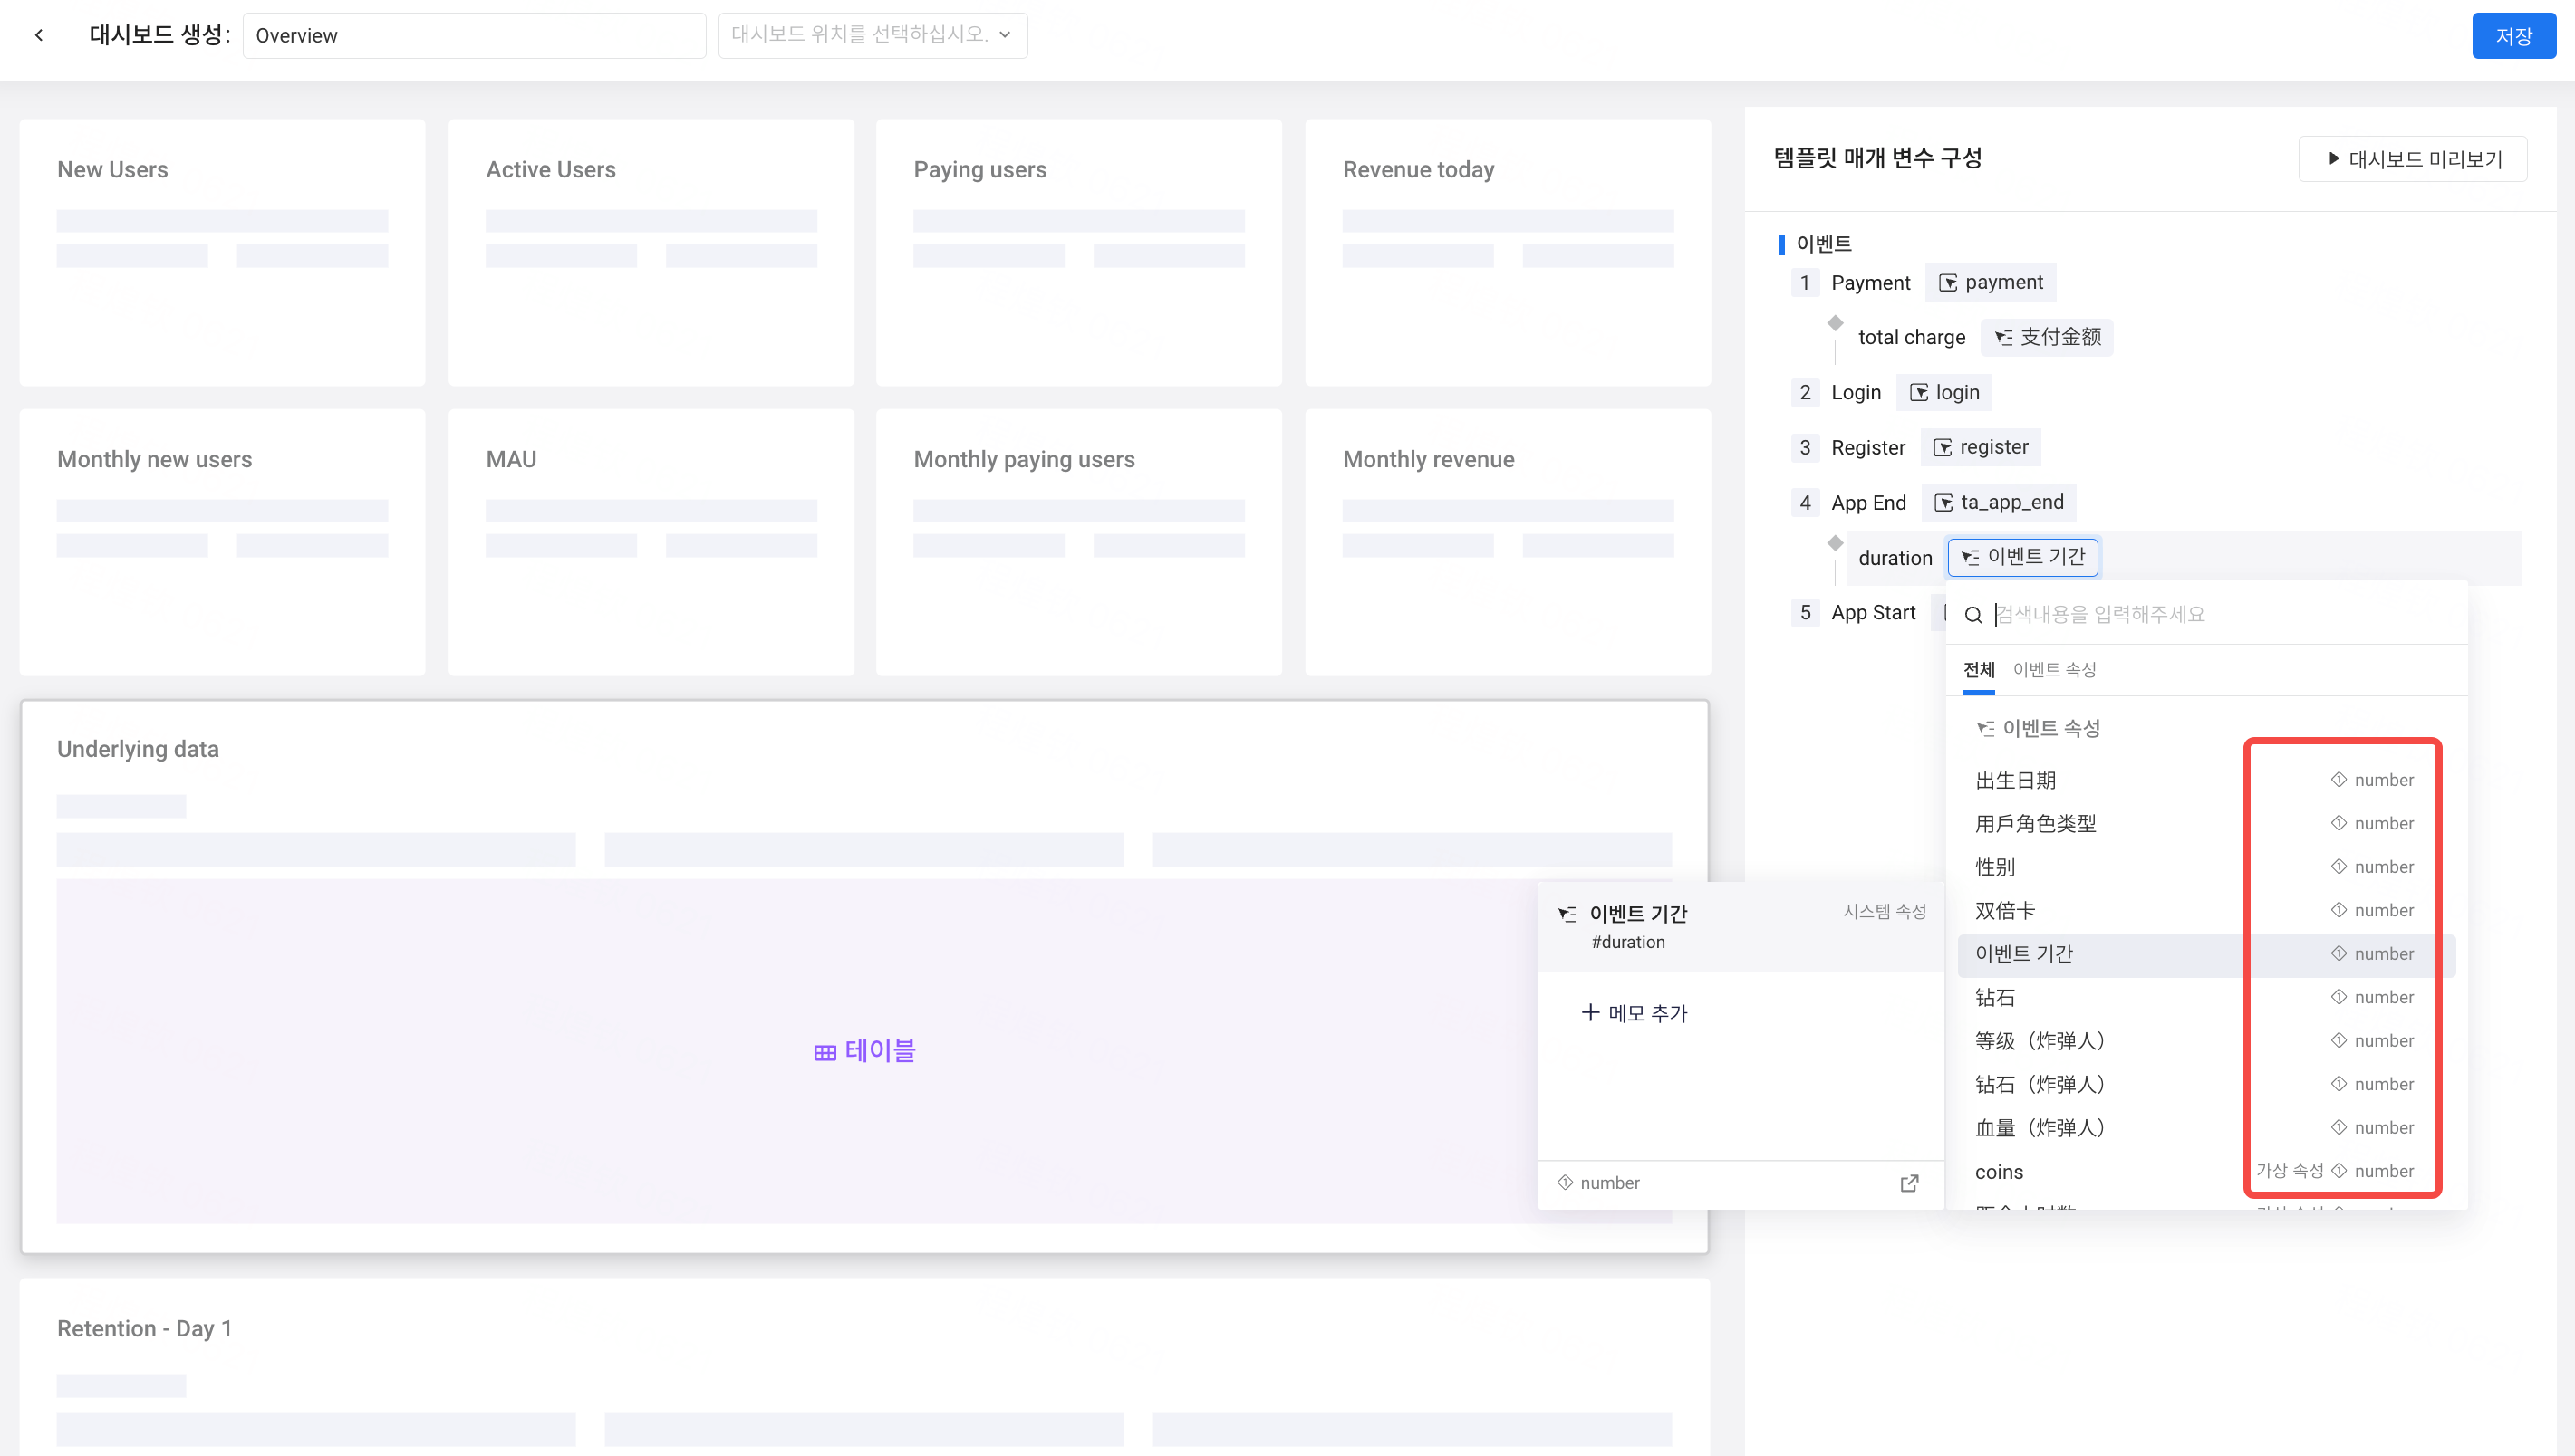This screenshot has height=1456, width=2575.
Task: Select the Monthly paying users card
Action: 1078,542
